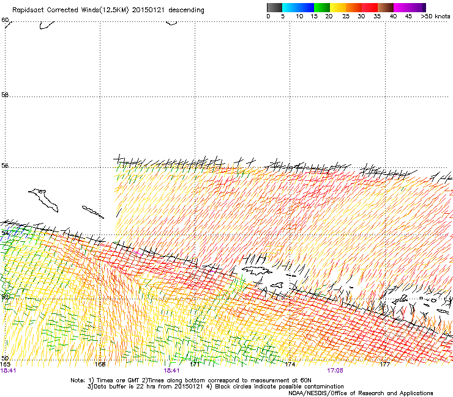This screenshot has height=397, width=453.
Task: Click the longitude label "165"
Action: point(5,364)
